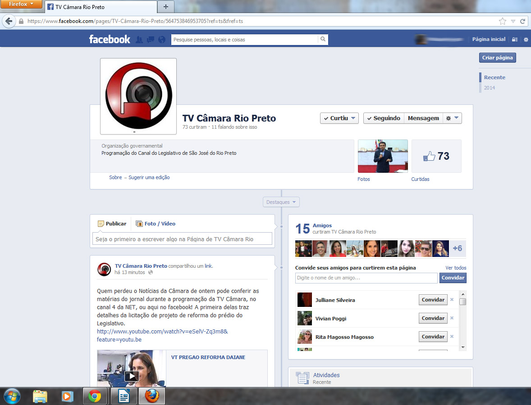Viewport: 531px width, 405px height.
Task: Open Facebook friend requests icon
Action: pos(139,40)
